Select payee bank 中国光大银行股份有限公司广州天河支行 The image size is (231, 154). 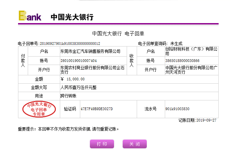[191, 70]
